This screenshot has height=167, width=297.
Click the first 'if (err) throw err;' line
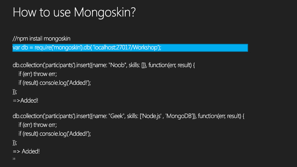click(x=38, y=74)
